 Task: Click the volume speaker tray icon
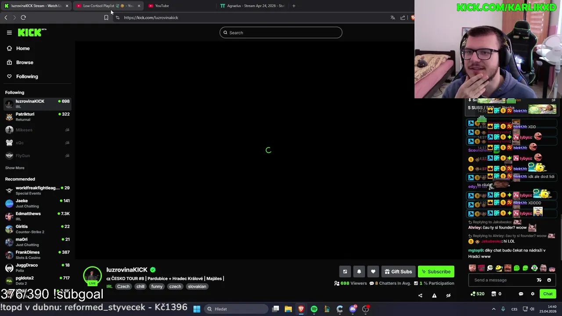tap(532, 309)
